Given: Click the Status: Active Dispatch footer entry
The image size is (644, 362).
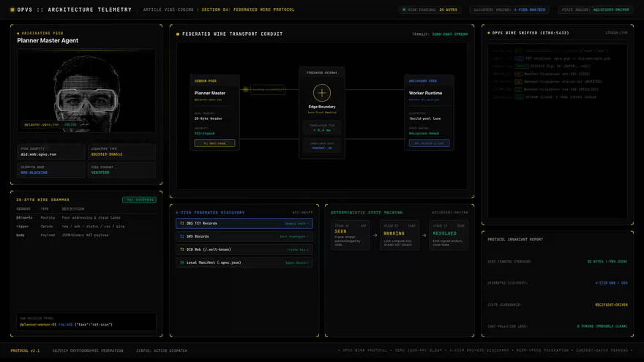Looking at the screenshot, I should 162,351.
